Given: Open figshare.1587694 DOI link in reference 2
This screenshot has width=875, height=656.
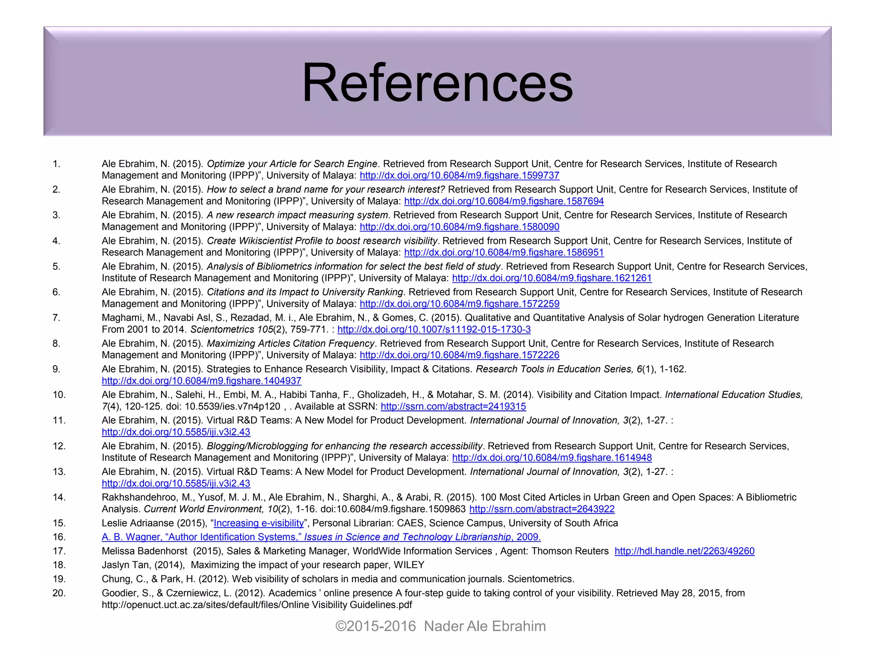Looking at the screenshot, I should [x=504, y=201].
